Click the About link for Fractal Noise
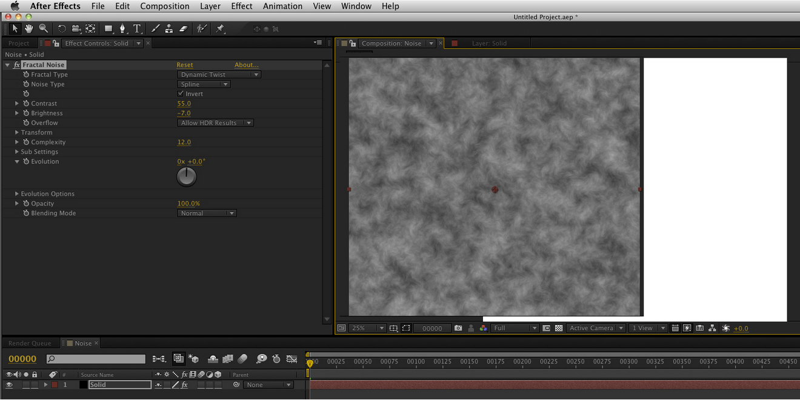This screenshot has height=400, width=800. (x=247, y=65)
